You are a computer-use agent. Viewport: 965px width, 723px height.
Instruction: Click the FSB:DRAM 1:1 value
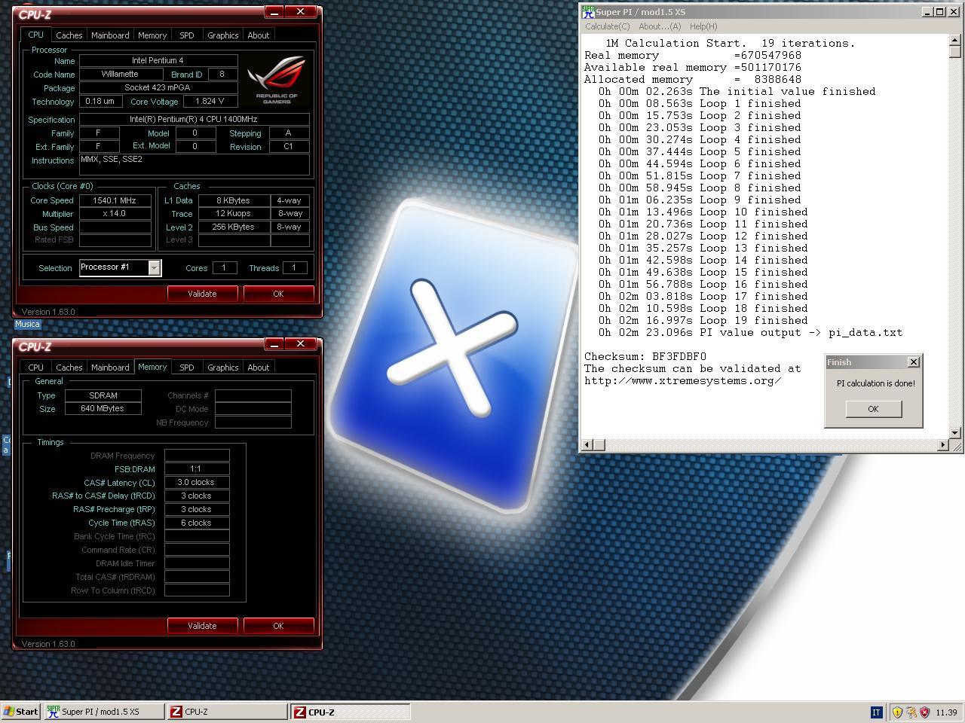[197, 469]
